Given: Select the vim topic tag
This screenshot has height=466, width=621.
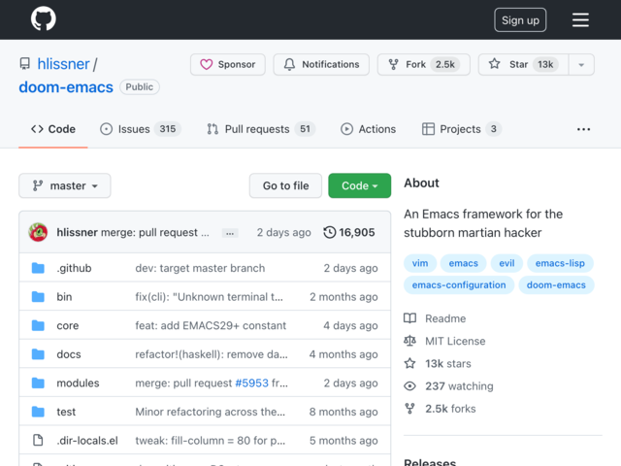Looking at the screenshot, I should tap(420, 263).
